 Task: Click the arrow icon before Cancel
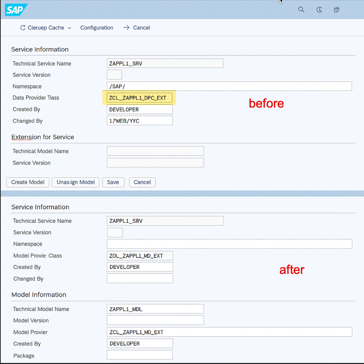click(x=126, y=28)
